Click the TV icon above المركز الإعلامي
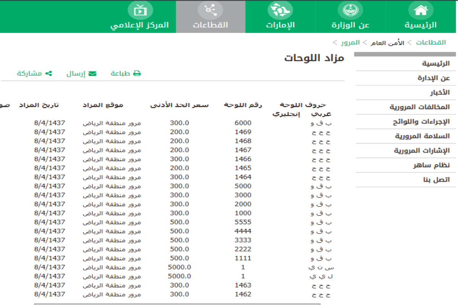The width and height of the screenshot is (458, 305). tap(140, 11)
